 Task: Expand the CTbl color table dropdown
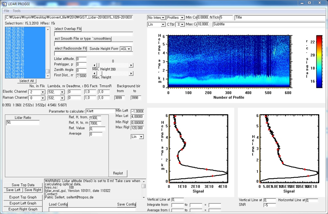[x=182, y=24]
